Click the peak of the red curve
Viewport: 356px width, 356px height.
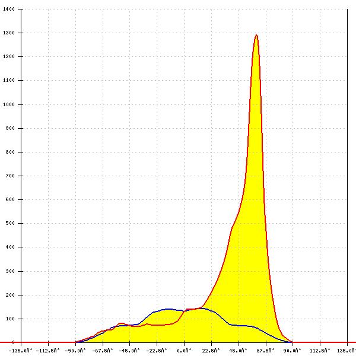click(256, 35)
